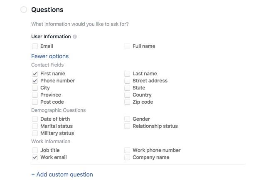Uncheck the Work email checkbox
Screen dimensions: 261x189
point(35,157)
